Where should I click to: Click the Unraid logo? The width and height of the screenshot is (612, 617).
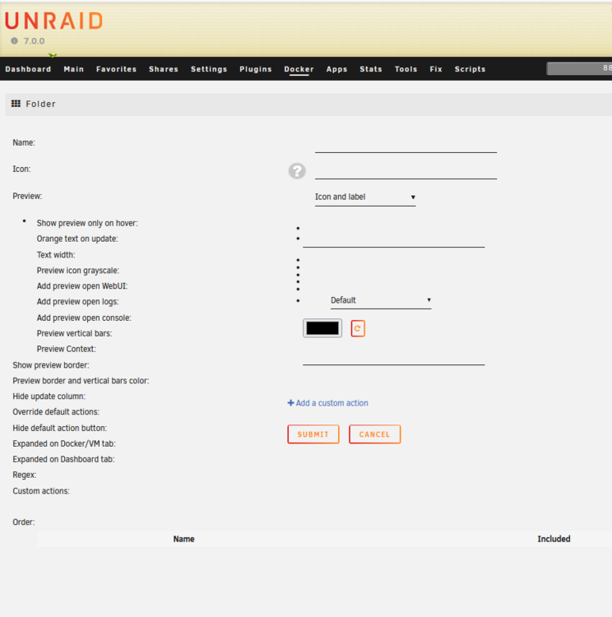[x=54, y=21]
